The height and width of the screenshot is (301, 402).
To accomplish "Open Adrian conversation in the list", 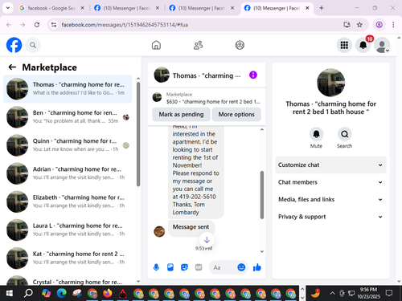I will [68, 173].
